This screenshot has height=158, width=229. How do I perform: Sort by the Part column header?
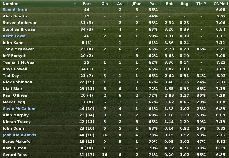click(87, 4)
